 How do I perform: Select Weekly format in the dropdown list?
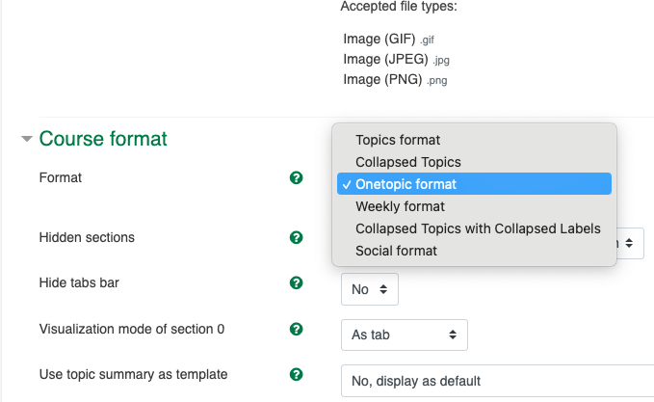pos(400,206)
